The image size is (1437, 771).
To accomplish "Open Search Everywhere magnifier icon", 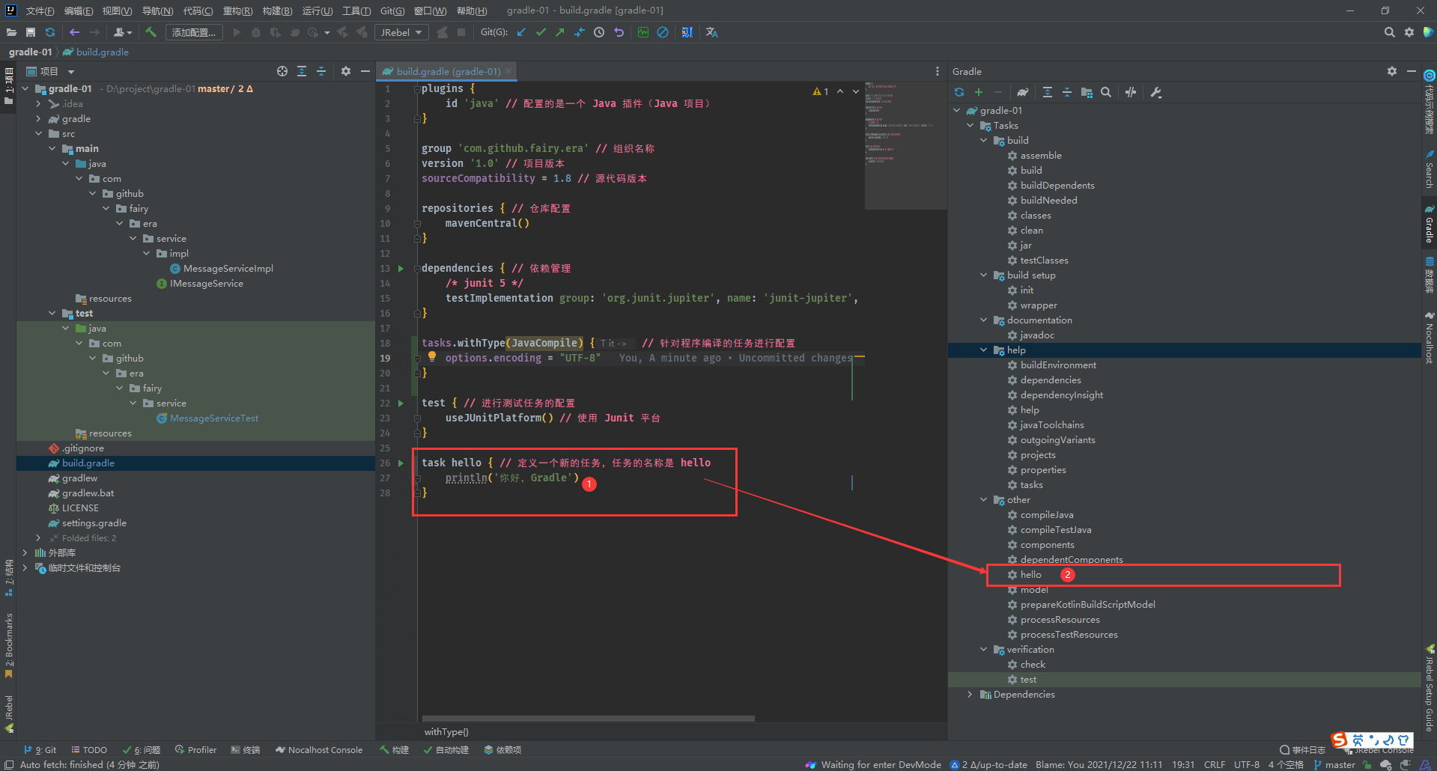I will click(1389, 32).
